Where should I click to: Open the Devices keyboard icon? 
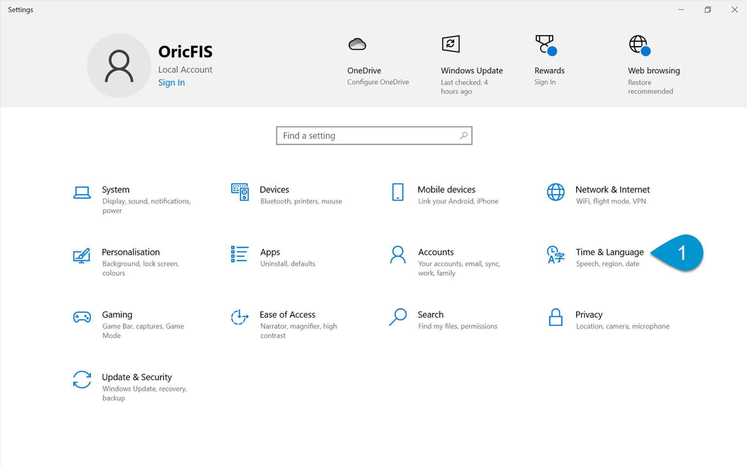240,192
